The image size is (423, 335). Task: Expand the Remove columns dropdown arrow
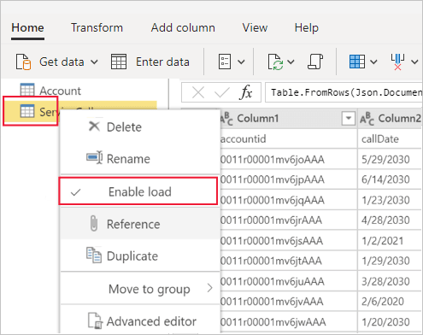point(414,62)
